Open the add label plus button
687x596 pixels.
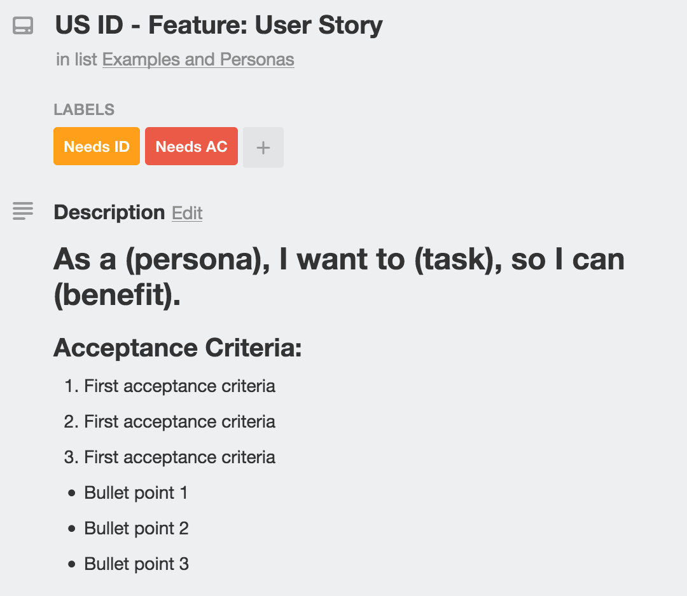(263, 147)
